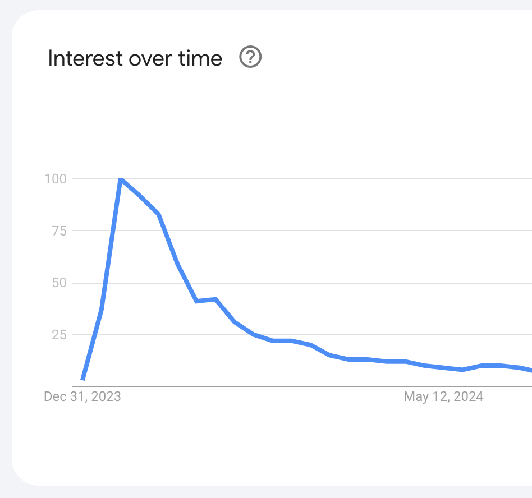Click the "Interest over time" heading
The height and width of the screenshot is (498, 532).
coord(135,58)
